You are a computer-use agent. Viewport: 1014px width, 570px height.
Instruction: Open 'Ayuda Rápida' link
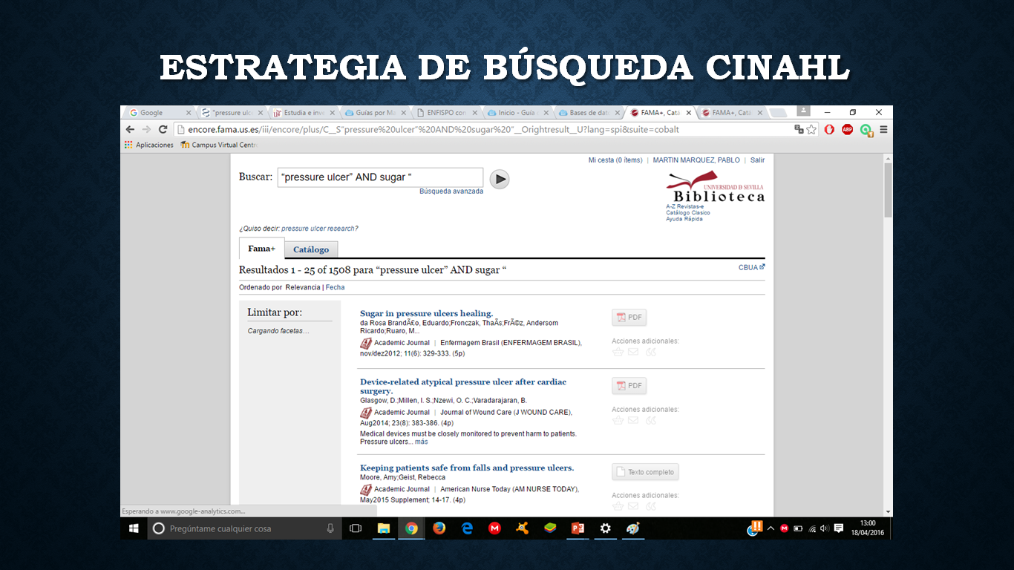coord(684,219)
